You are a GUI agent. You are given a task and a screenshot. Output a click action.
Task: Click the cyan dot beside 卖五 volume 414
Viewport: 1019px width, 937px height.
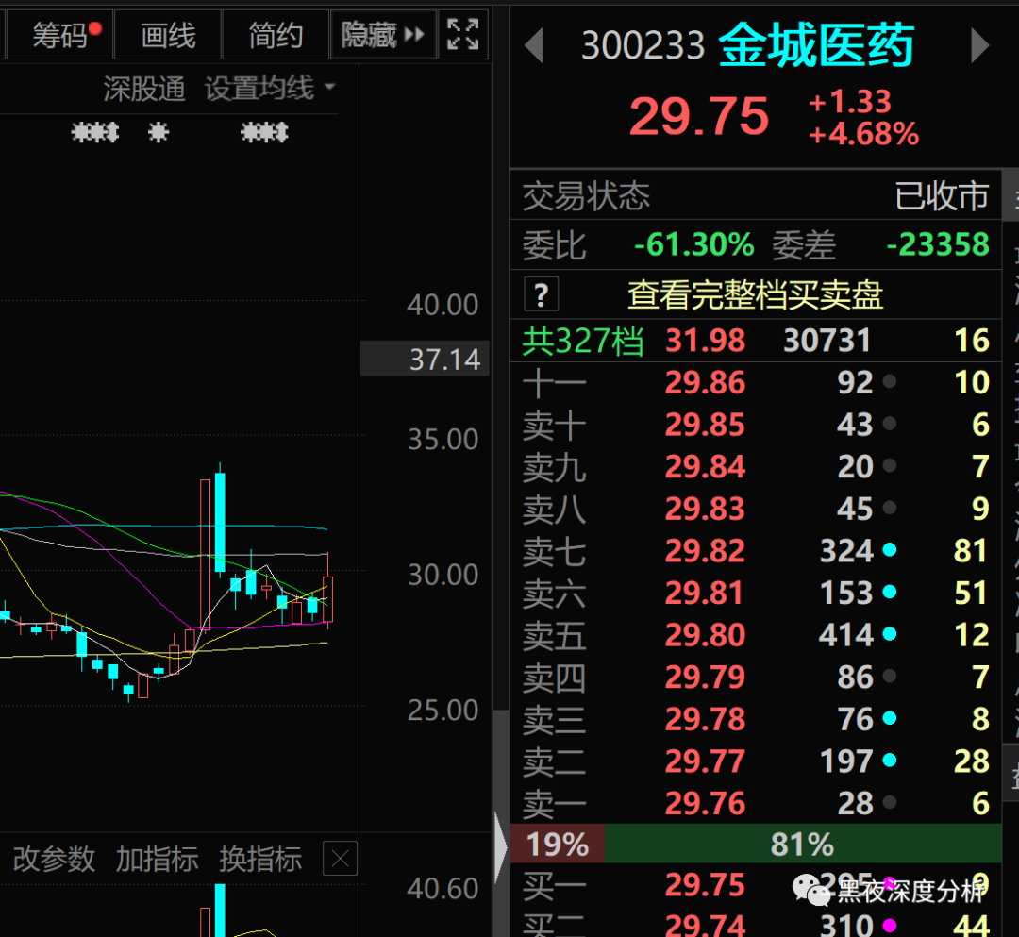point(889,634)
